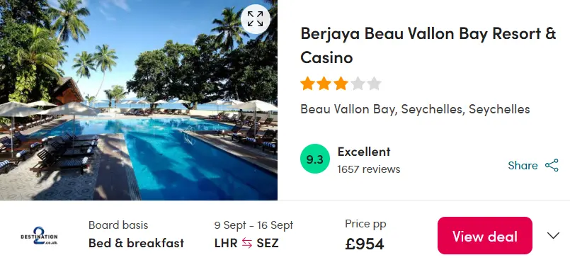This screenshot has width=570, height=260.
Task: Click the first orange rating star
Action: [307, 84]
